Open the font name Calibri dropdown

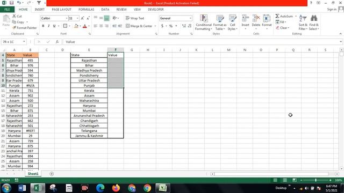point(67,18)
